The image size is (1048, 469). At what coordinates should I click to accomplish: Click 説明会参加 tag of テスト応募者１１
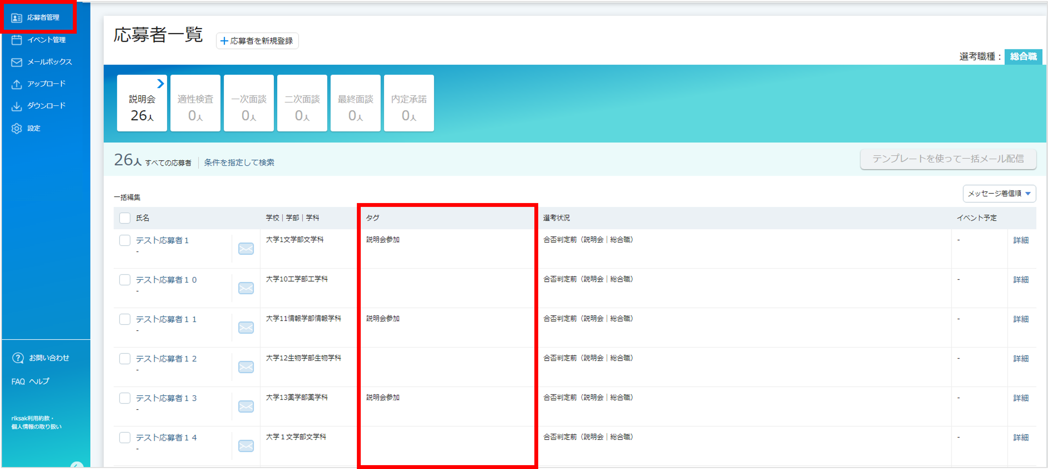383,318
